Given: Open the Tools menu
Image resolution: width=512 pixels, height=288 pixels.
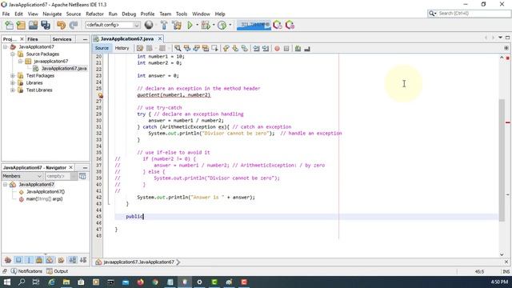Looking at the screenshot, I should tap(182, 14).
